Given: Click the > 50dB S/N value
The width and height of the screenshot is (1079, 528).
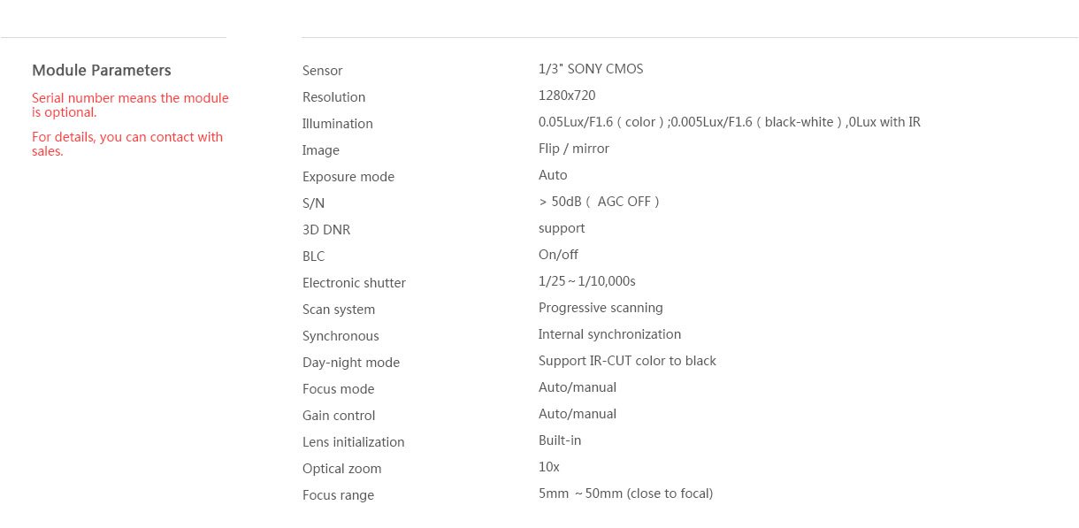Looking at the screenshot, I should (599, 202).
